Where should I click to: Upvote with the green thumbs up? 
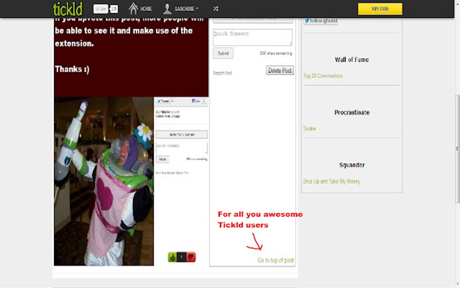pos(172,256)
